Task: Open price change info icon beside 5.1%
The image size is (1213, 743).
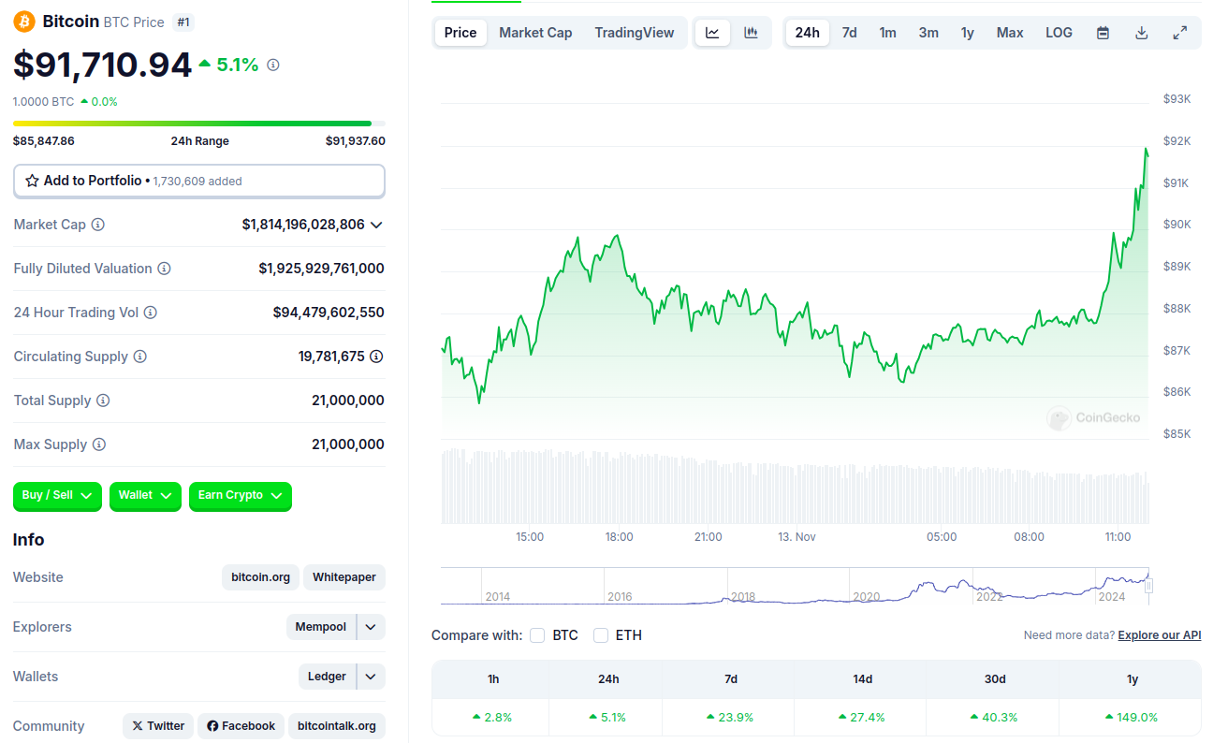Action: 273,65
